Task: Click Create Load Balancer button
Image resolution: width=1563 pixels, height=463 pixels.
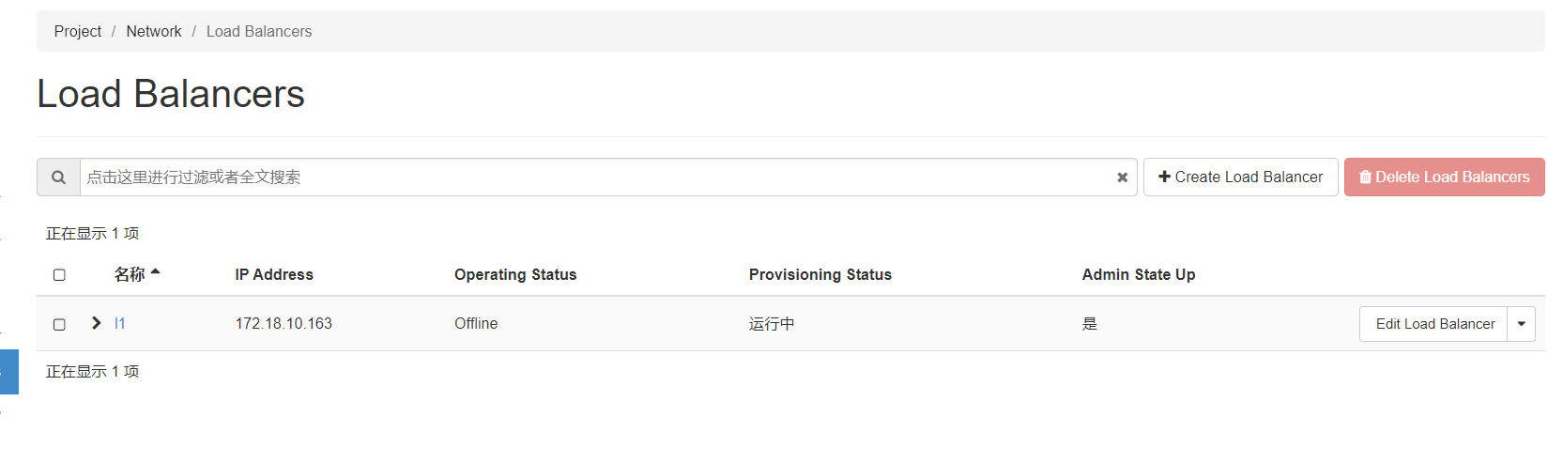Action: point(1240,177)
